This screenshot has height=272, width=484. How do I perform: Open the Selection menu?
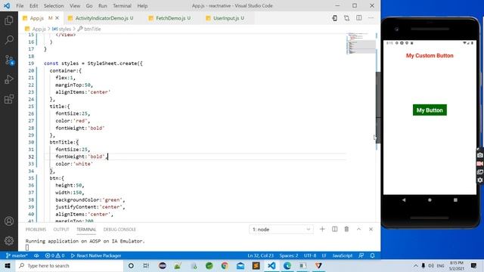tap(54, 5)
